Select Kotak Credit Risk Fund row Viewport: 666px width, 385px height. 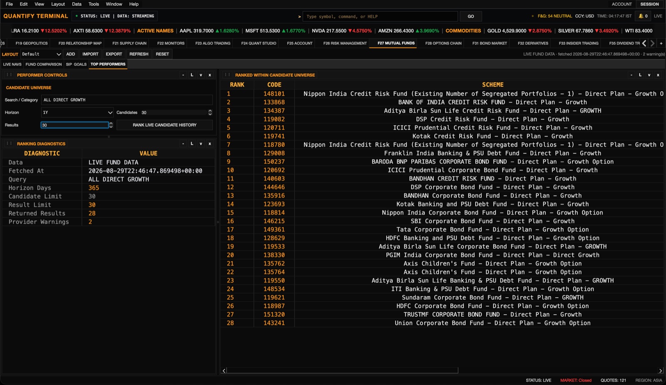click(x=442, y=136)
